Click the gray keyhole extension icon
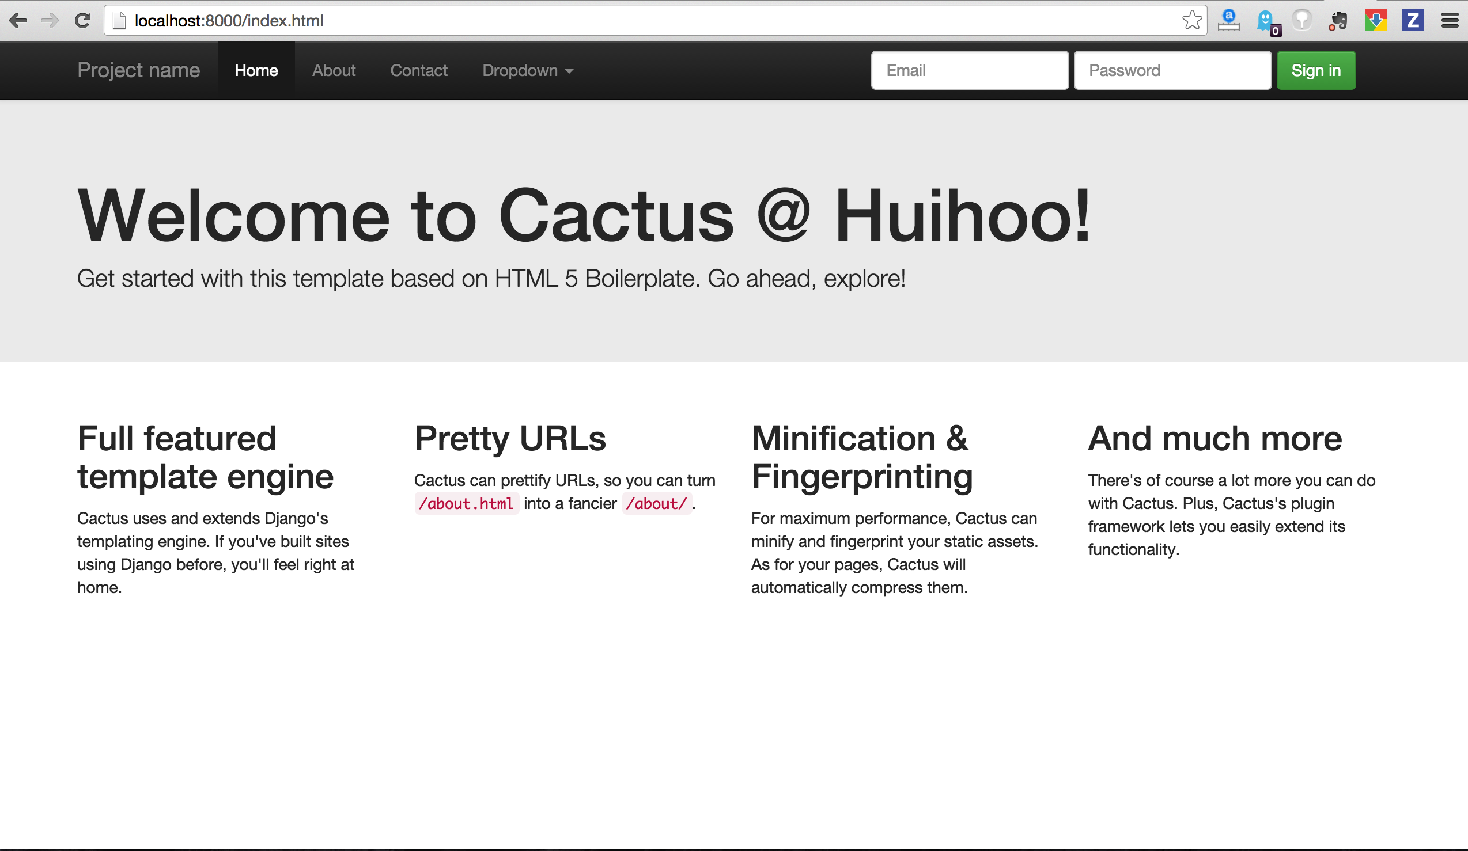 click(x=1302, y=21)
